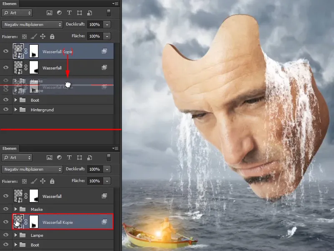This screenshot has height=251, width=334.
Task: Toggle mask link on Wasserfall Kopie, top panel
Action: [x=26, y=51]
